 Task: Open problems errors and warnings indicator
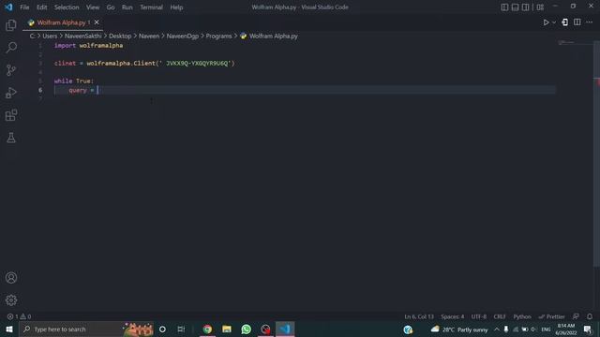click(19, 316)
